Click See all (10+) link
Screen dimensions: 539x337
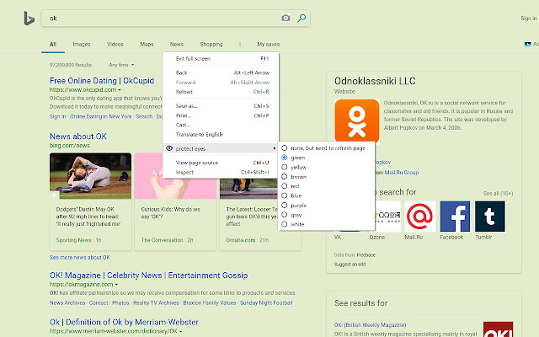498,193
